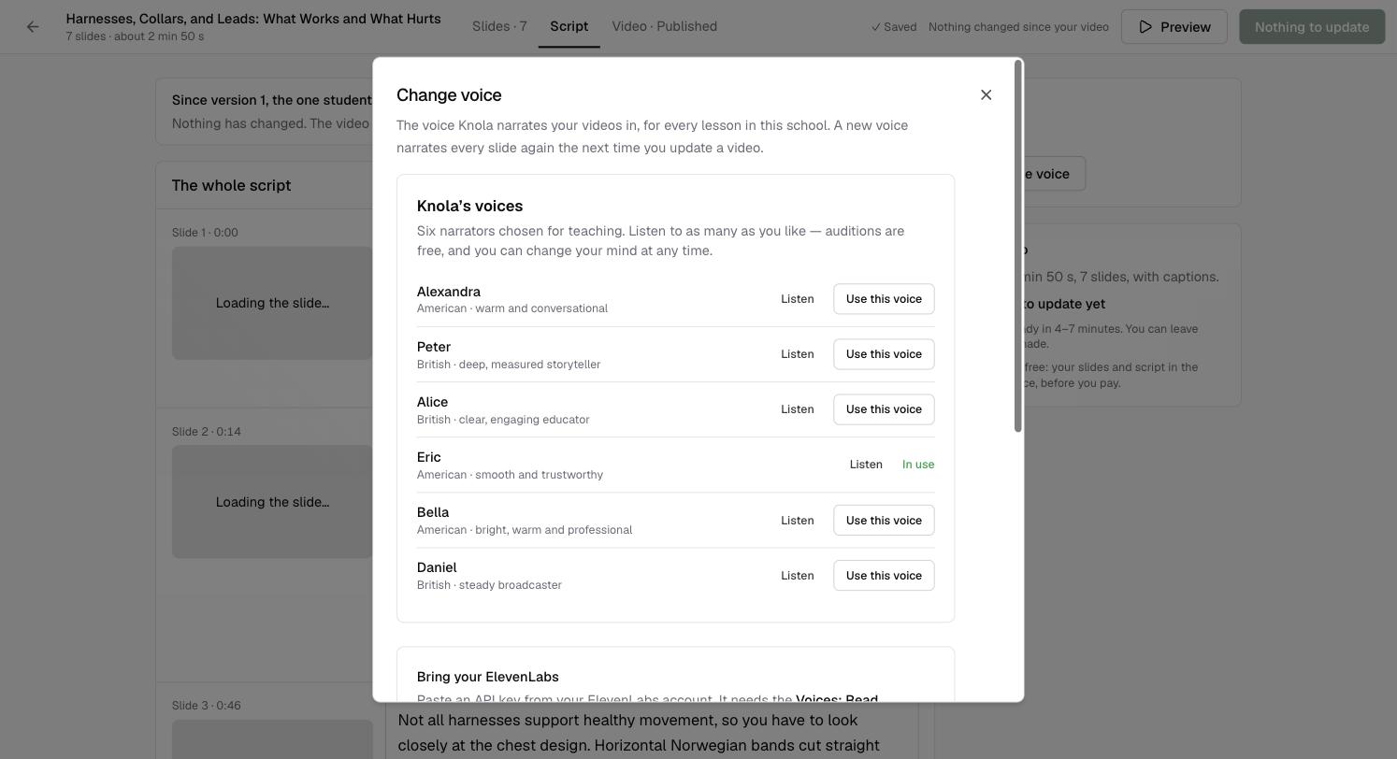Click 'Slide 3 · 0:46' label
Screen dimensions: 1397x759
207,706
